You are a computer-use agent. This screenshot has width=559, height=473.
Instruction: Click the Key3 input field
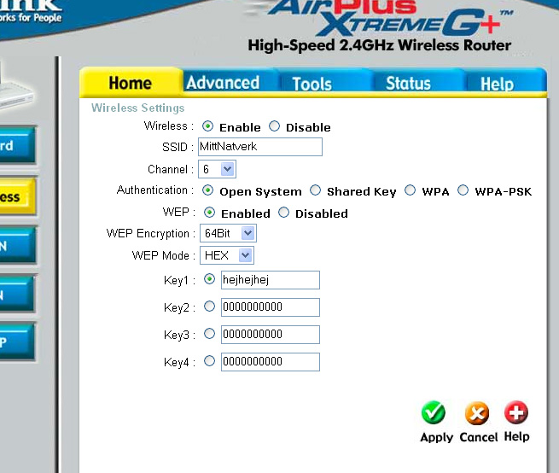click(271, 335)
